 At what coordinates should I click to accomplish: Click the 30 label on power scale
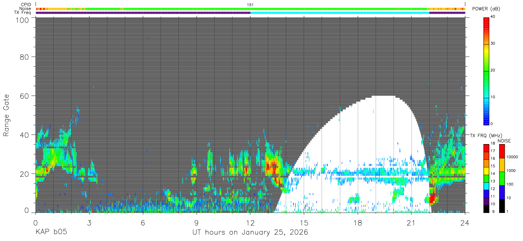tap(492, 43)
